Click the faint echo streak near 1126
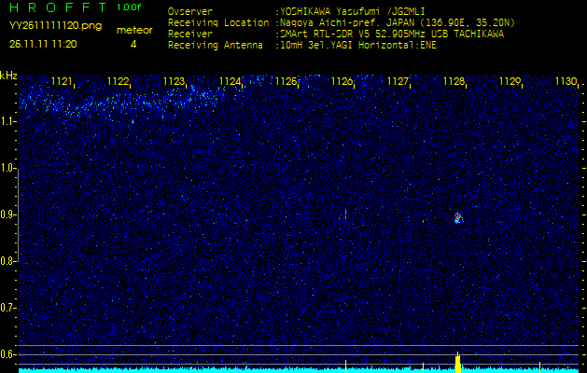 point(345,214)
